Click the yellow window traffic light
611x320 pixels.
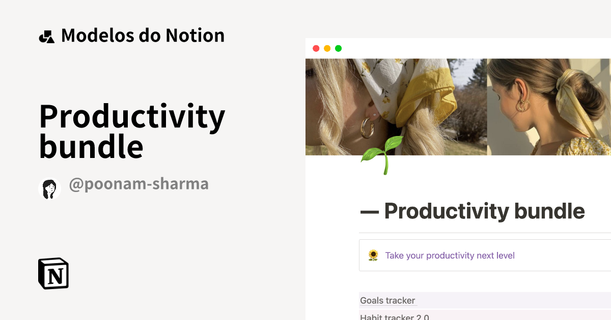pyautogui.click(x=326, y=48)
